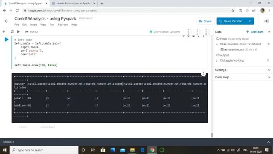Open the View menu
The image size is (273, 154).
point(43,25)
